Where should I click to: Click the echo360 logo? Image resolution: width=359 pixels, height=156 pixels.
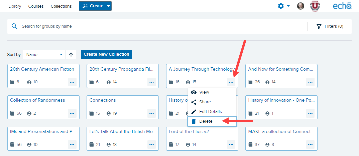(x=342, y=6)
